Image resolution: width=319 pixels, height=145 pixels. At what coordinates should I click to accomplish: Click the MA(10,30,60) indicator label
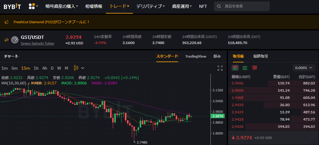[x=14, y=83]
